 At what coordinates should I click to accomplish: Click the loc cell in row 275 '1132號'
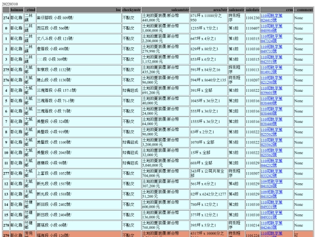coord(79,70)
